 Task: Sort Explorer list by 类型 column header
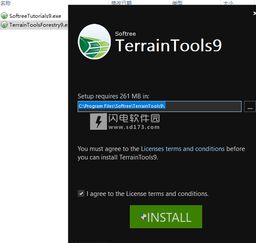177,3
